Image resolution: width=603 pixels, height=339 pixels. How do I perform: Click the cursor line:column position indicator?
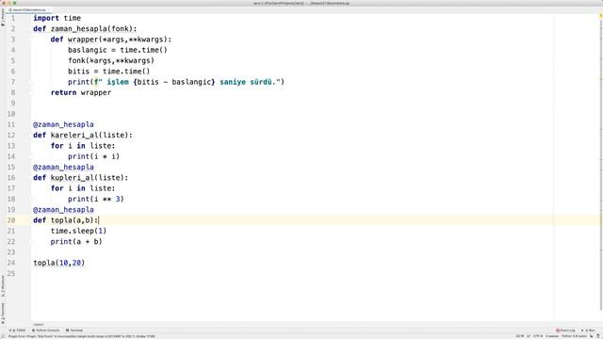coord(519,336)
